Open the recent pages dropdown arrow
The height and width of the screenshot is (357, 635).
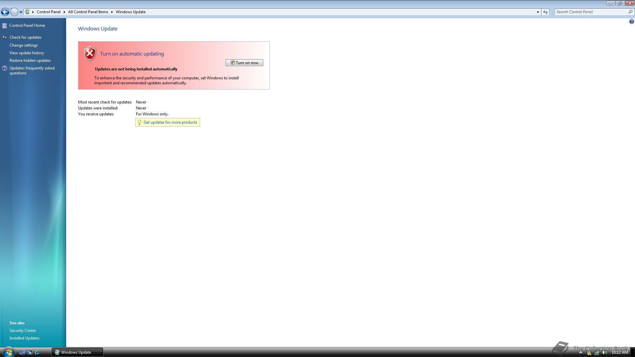tap(21, 12)
